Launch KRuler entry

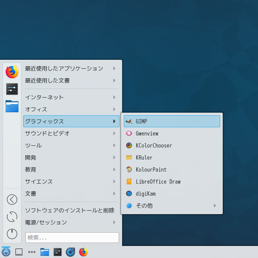172,157
